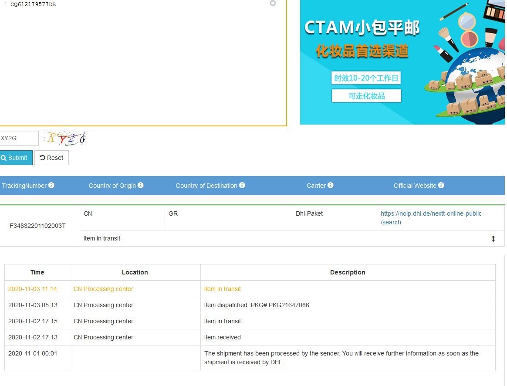Click info icon beside Carrier header
The image size is (507, 386).
pyautogui.click(x=331, y=185)
